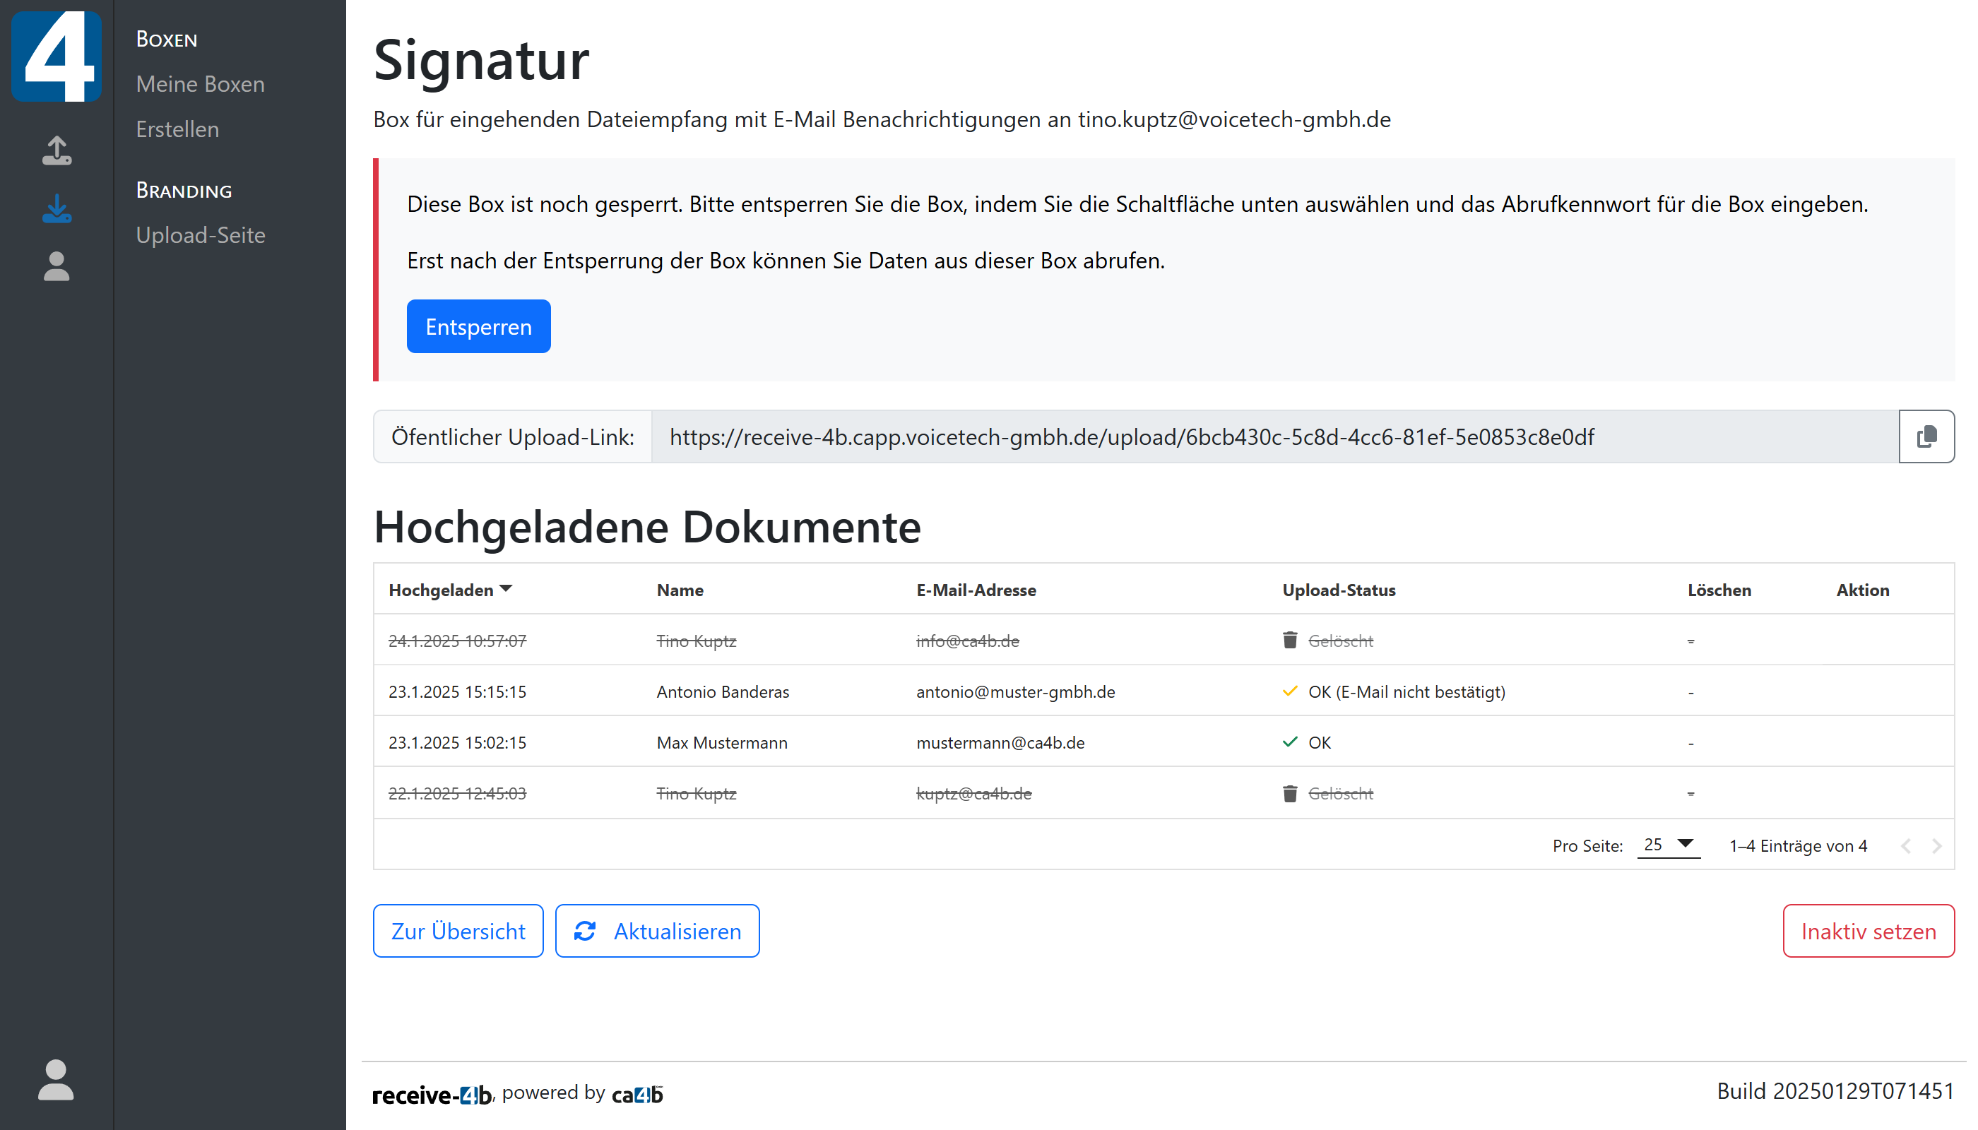Viewport: 1978px width, 1130px height.
Task: Open the upload section sidebar icon
Action: (56, 150)
